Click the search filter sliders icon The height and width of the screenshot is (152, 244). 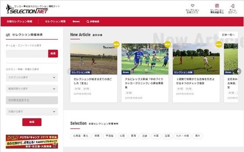click(x=8, y=35)
